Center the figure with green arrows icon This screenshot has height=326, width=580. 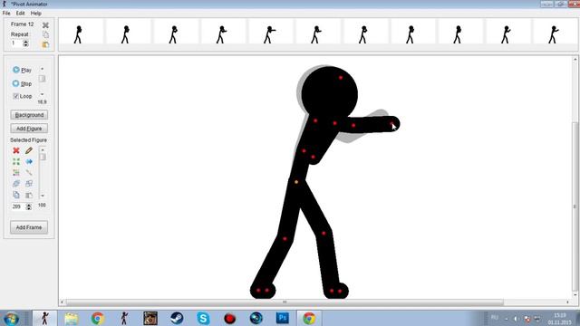click(x=16, y=161)
